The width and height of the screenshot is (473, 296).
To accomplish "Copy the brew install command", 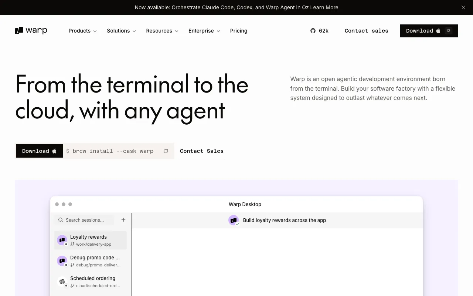I will pos(166,151).
